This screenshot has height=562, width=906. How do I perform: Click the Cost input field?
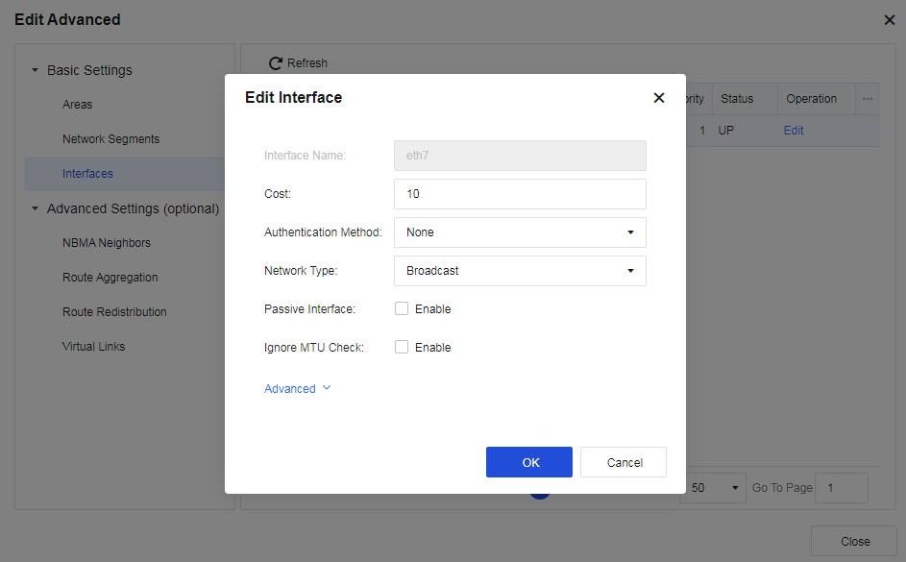coord(520,194)
